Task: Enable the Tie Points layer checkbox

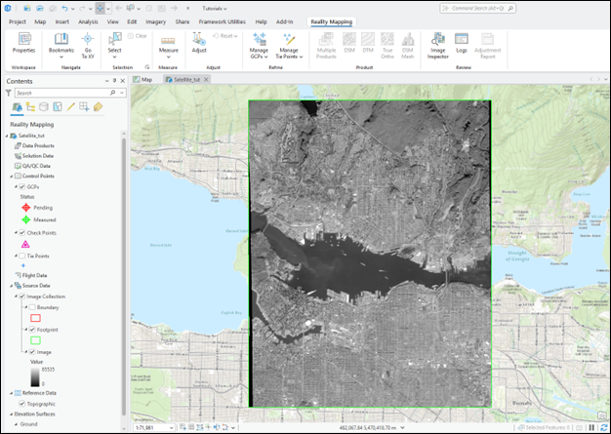Action: coord(22,255)
